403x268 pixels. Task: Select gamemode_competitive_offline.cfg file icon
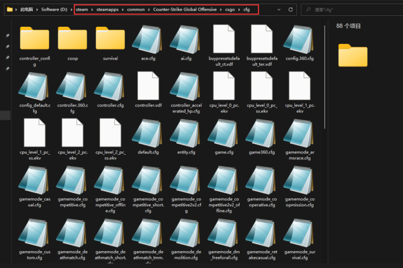110,180
